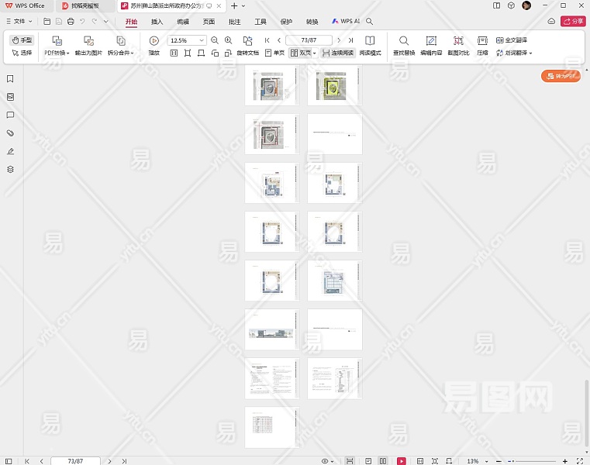Expand the 12.5% zoom level dropdown

(x=202, y=40)
